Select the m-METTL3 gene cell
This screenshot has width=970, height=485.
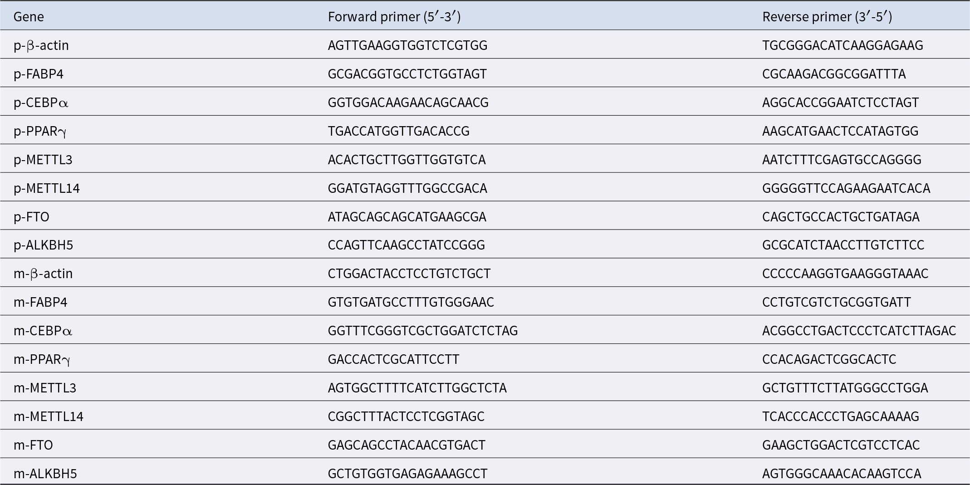pos(45,388)
